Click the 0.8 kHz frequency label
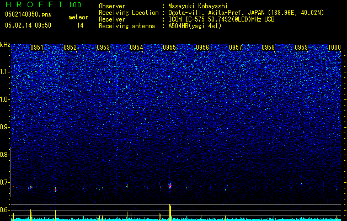Screen dimensions: 347x221 [4, 155]
